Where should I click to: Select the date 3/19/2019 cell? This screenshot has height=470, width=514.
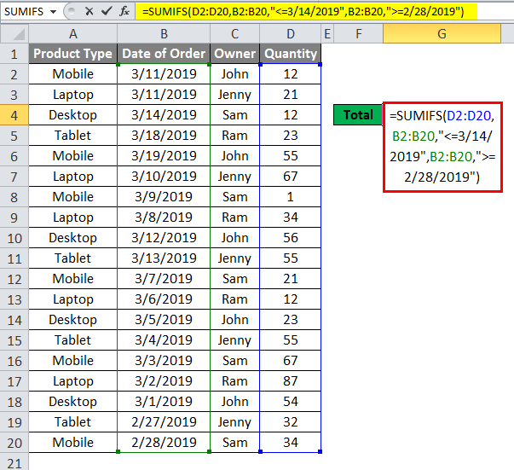coord(164,156)
